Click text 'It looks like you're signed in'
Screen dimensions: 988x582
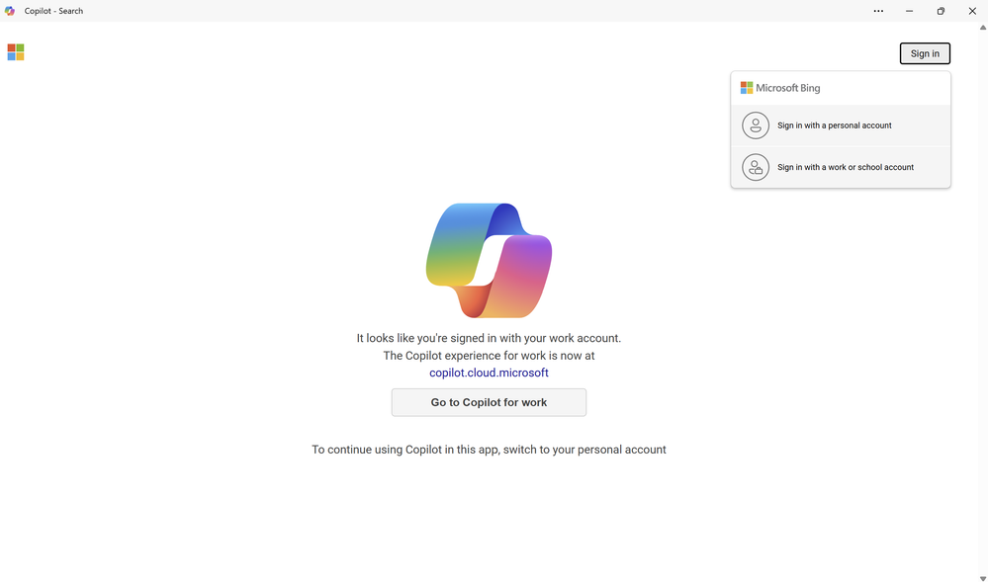pyautogui.click(x=426, y=338)
